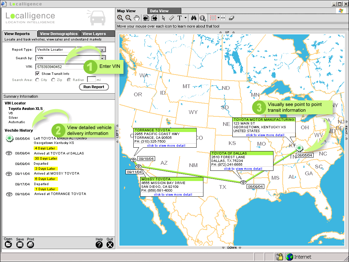Click the 08/09/04 Toyota of Dallas history icon
This screenshot has height=262, width=349.
tap(9, 153)
